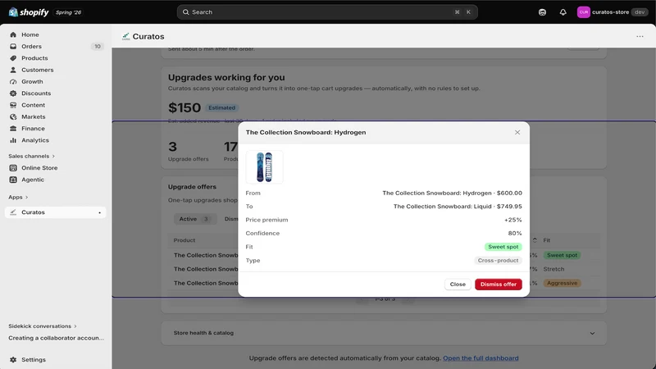Open the Online Store channel
The width and height of the screenshot is (656, 369).
(39, 168)
